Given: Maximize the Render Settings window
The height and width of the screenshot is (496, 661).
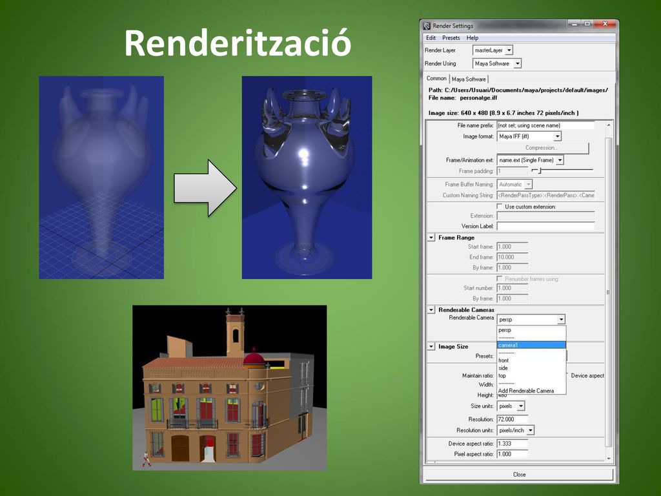Looking at the screenshot, I should click(587, 24).
